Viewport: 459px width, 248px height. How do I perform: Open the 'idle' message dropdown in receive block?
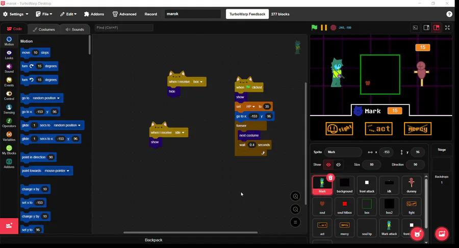tap(180, 132)
